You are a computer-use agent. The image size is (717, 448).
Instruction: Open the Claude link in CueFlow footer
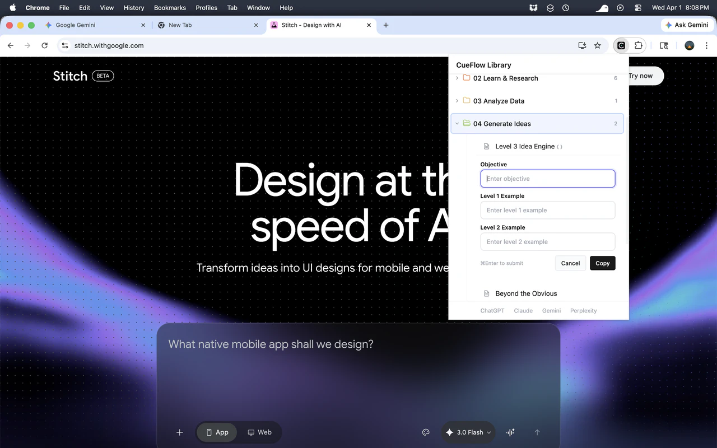coord(523,311)
